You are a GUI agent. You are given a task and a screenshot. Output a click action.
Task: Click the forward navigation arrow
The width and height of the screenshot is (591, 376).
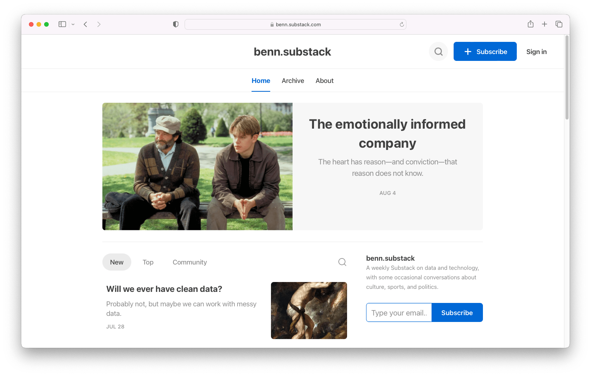(x=99, y=24)
